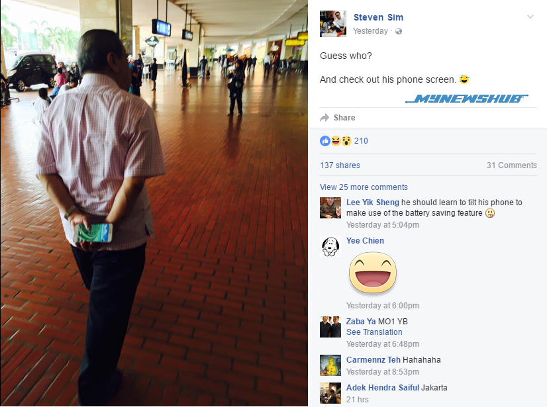Click See Translation under Zaba Ya
547x407 pixels.
point(374,332)
